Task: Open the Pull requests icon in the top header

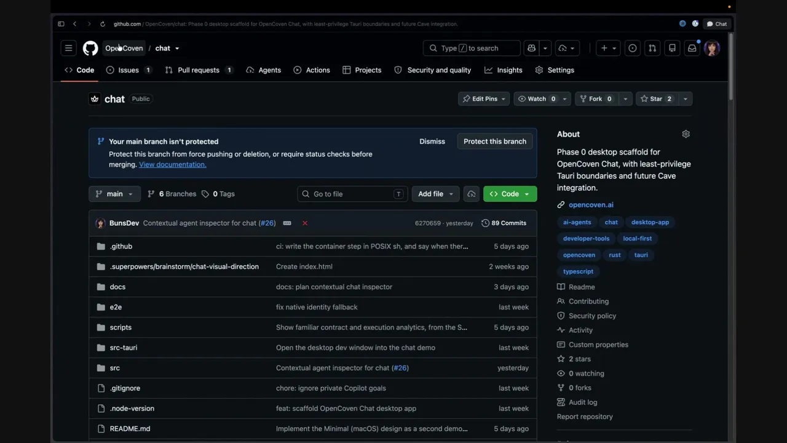Action: 652,48
